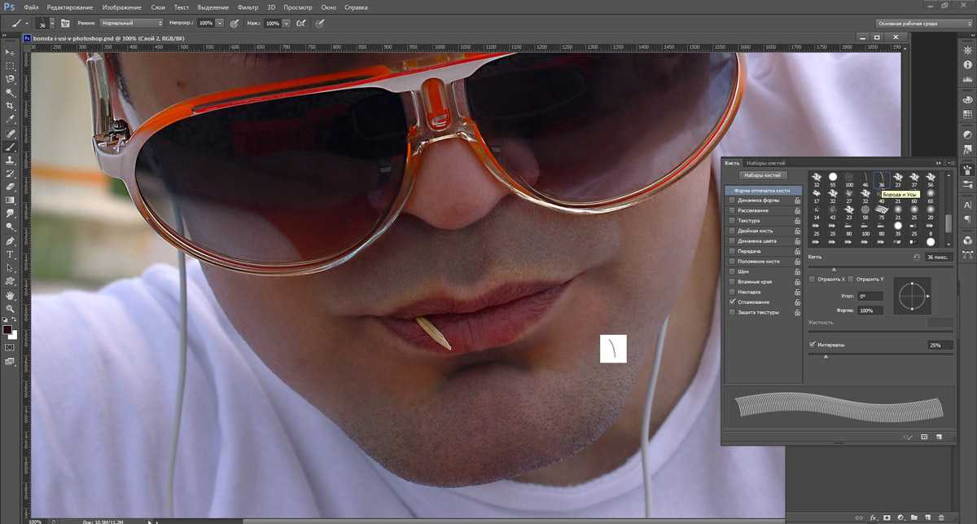Select the Crop tool in the toolbar
Image resolution: width=977 pixels, height=524 pixels.
click(x=11, y=106)
